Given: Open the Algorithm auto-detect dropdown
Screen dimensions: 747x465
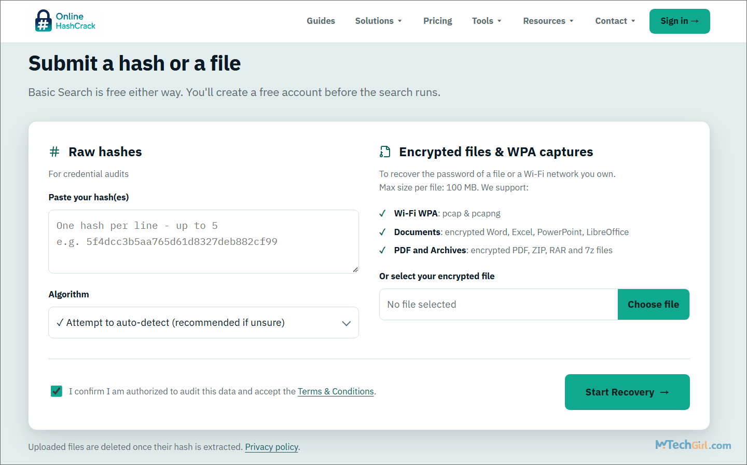Looking at the screenshot, I should tap(203, 323).
